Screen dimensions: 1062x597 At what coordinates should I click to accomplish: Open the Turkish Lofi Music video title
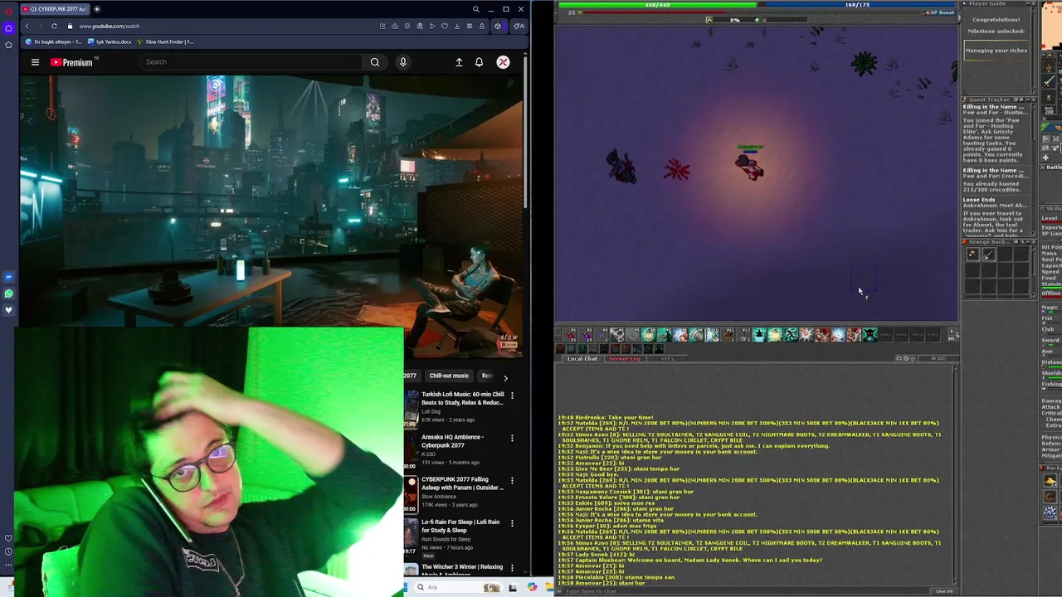coord(462,399)
